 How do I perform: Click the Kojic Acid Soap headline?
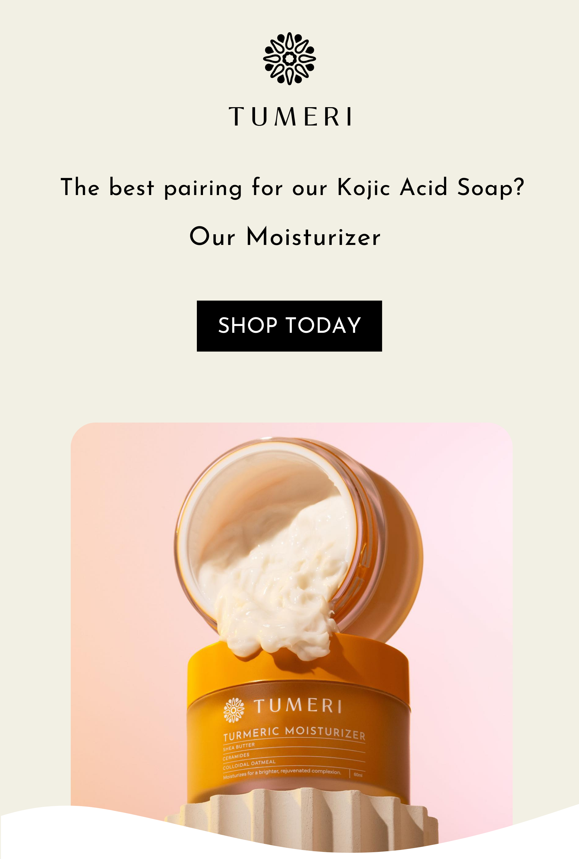coord(292,187)
